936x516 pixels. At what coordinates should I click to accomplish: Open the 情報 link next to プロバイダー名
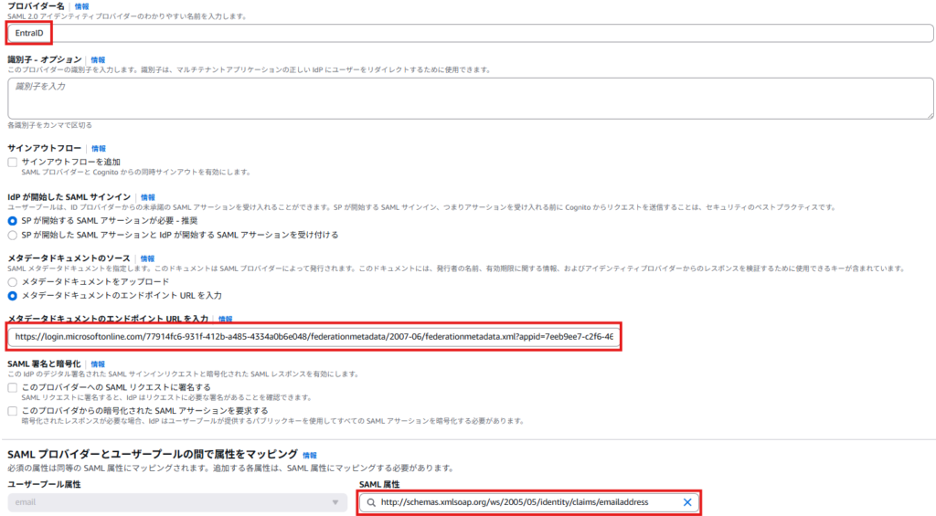82,6
